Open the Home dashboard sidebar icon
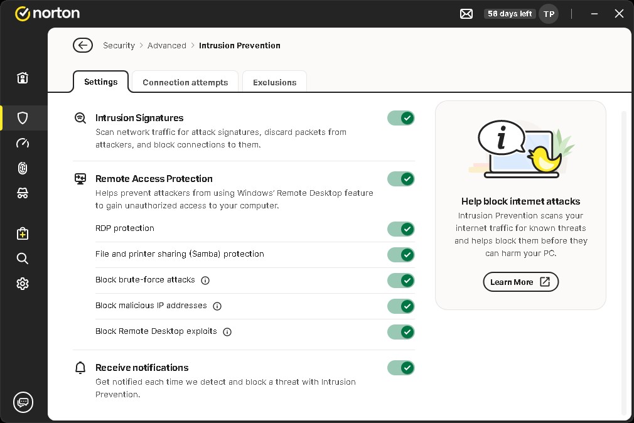This screenshot has width=634, height=423. tap(23, 78)
